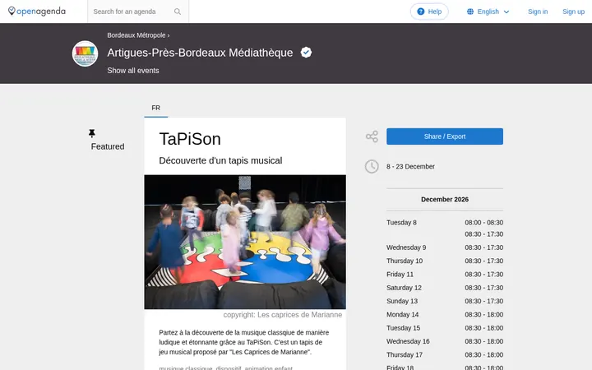
Task: Click the verified badge checkmark icon
Action: [306, 53]
